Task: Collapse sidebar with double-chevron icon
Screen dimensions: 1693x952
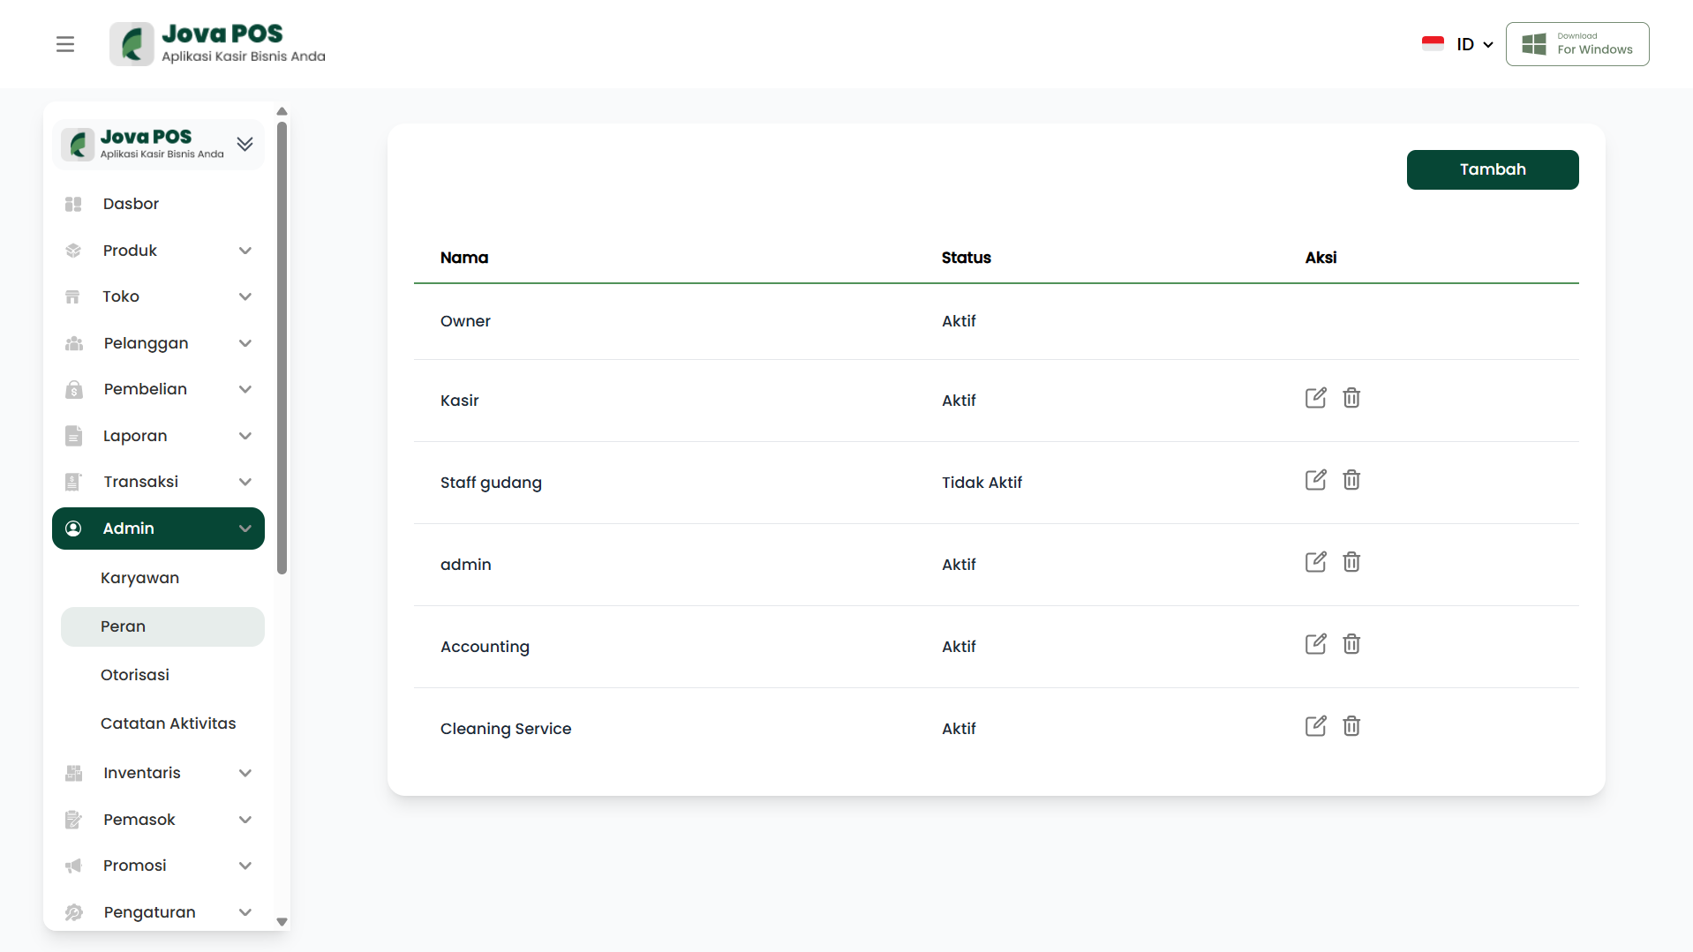Action: click(x=245, y=144)
